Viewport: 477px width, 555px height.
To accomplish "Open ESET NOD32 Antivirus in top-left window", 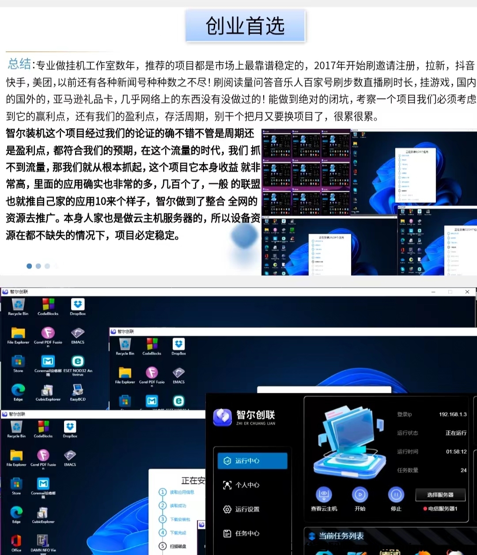I will (78, 362).
